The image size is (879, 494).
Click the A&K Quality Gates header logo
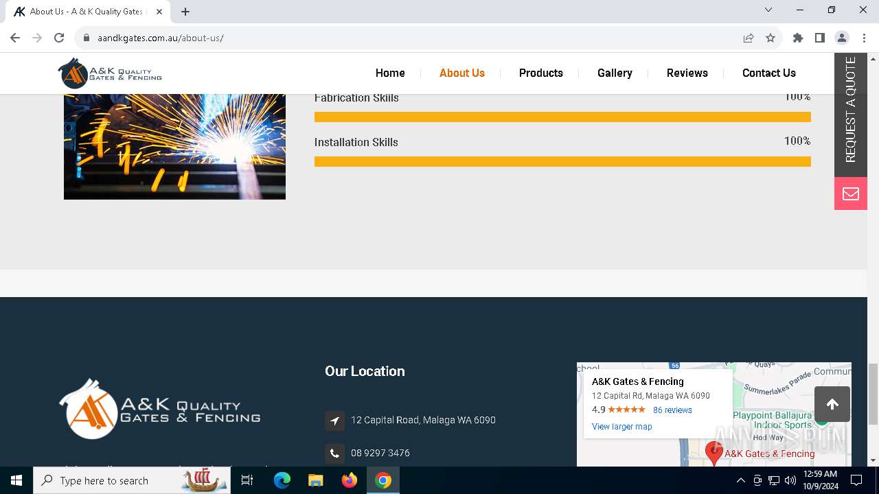coord(110,73)
